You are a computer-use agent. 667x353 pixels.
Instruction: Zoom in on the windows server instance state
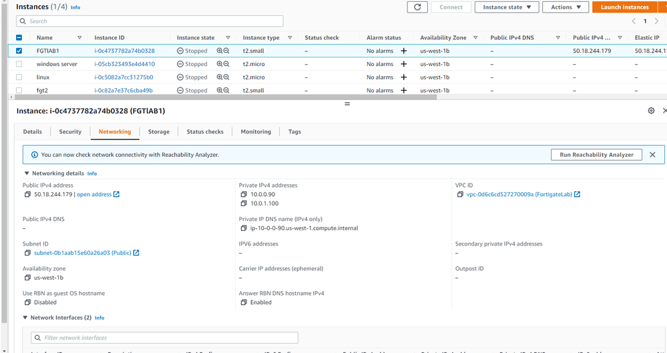[x=219, y=64]
